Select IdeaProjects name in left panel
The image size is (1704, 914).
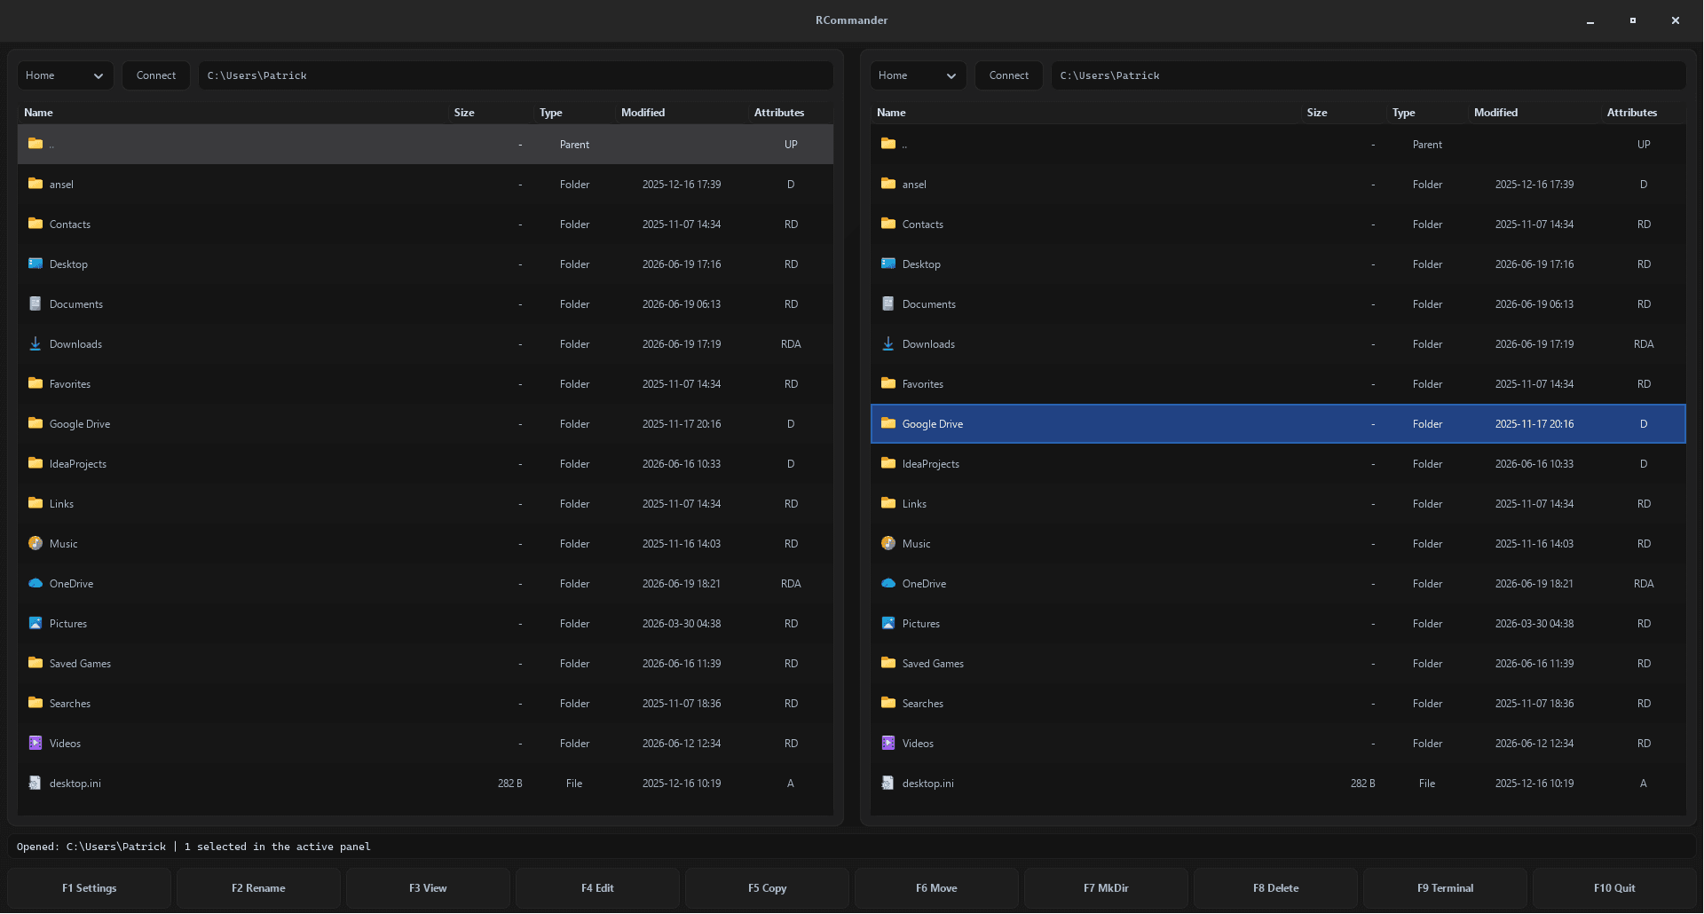click(x=78, y=464)
